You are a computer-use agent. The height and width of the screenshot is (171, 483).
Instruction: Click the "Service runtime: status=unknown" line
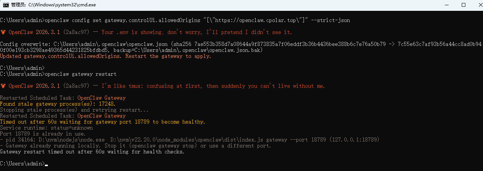(x=46, y=128)
